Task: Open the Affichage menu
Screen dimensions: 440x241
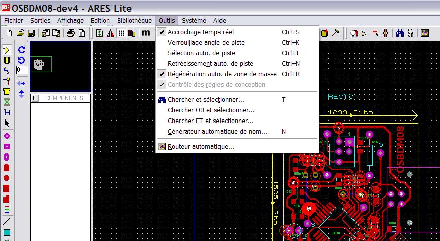Action: point(70,21)
